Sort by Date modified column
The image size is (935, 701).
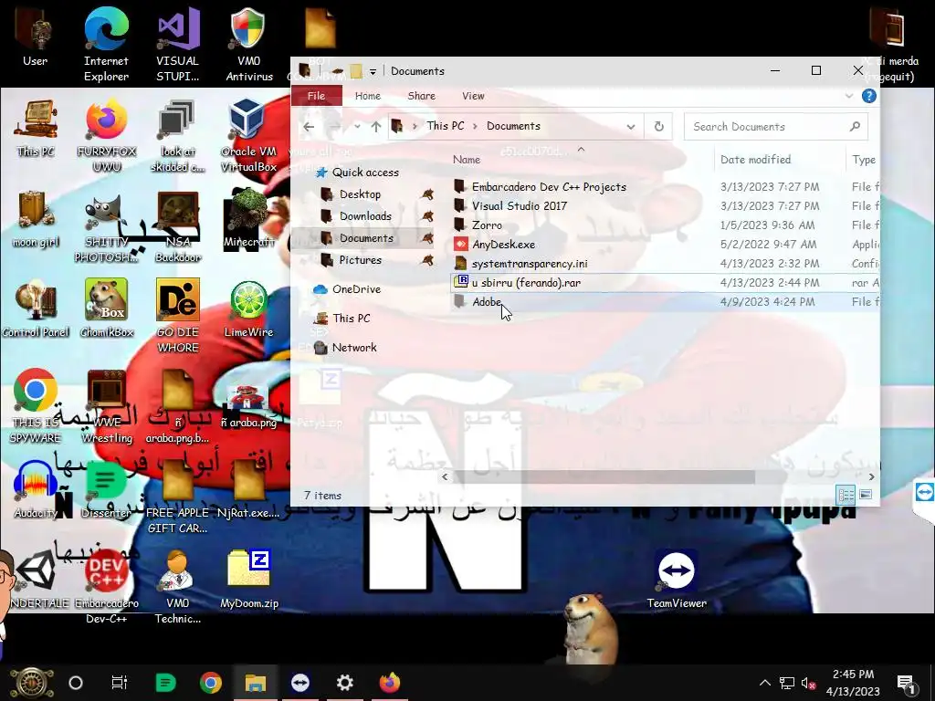(x=755, y=160)
